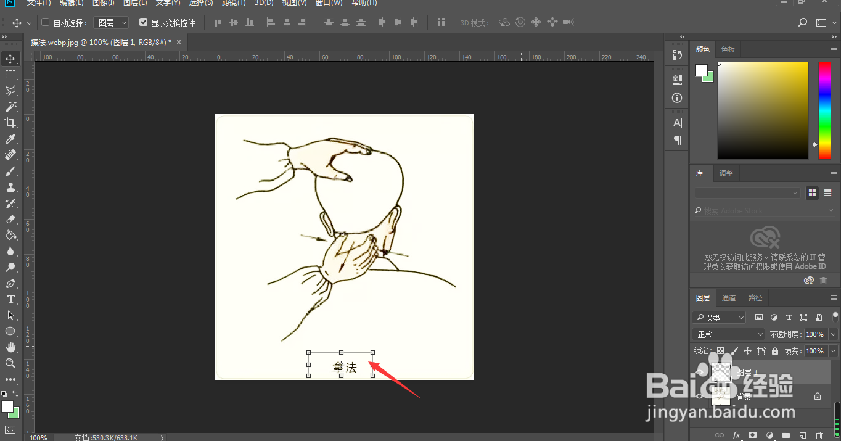Select the Eyedropper tool
The image size is (841, 441).
[x=10, y=139]
